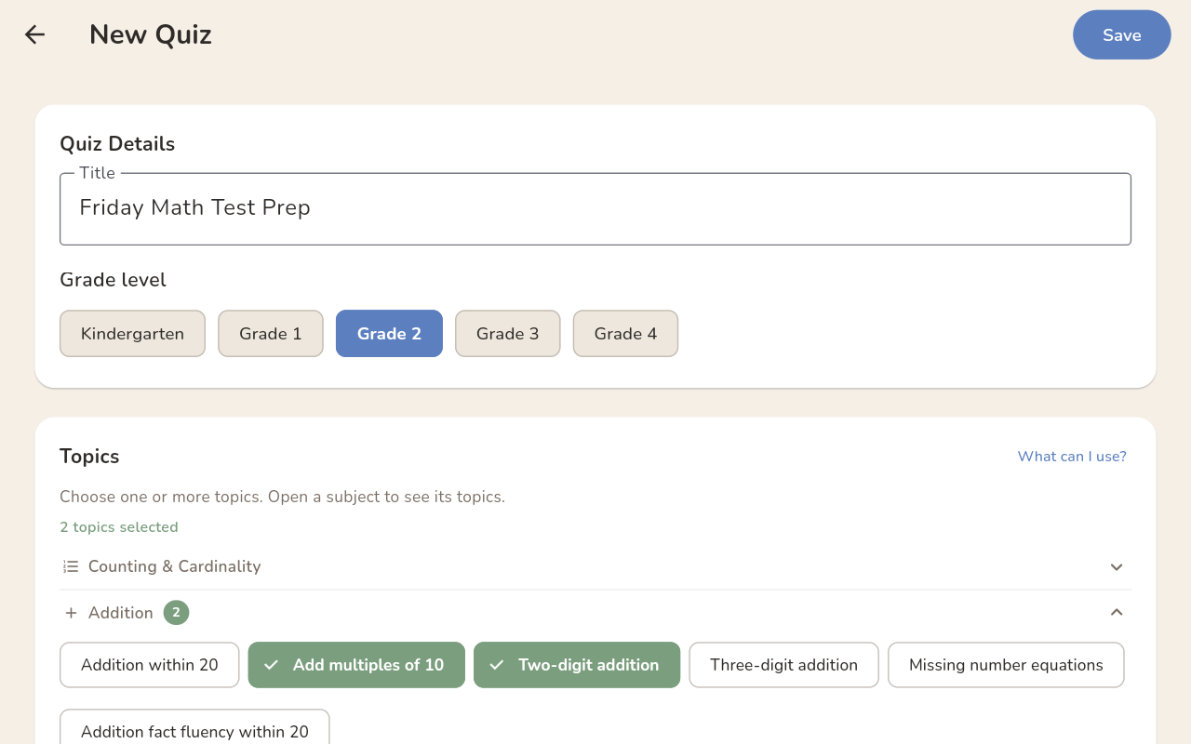This screenshot has width=1191, height=744.
Task: Save the new quiz
Action: coord(1121,34)
